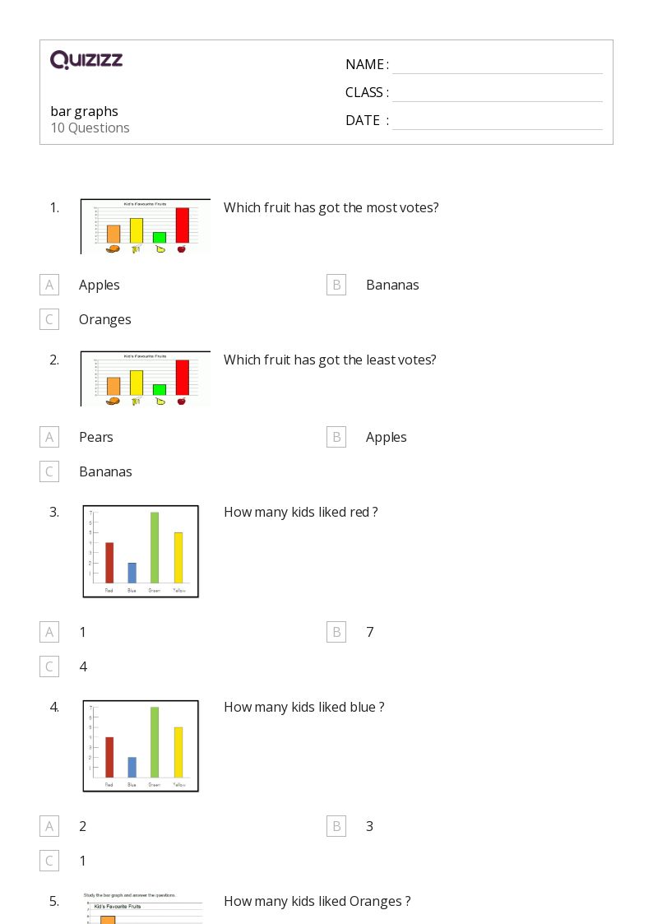Image resolution: width=653 pixels, height=924 pixels.
Task: Check option B with answer 7 in question 3
Action: [336, 632]
